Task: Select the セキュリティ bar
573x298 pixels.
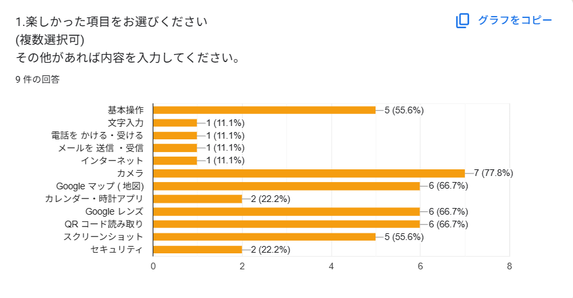Action: tap(197, 249)
